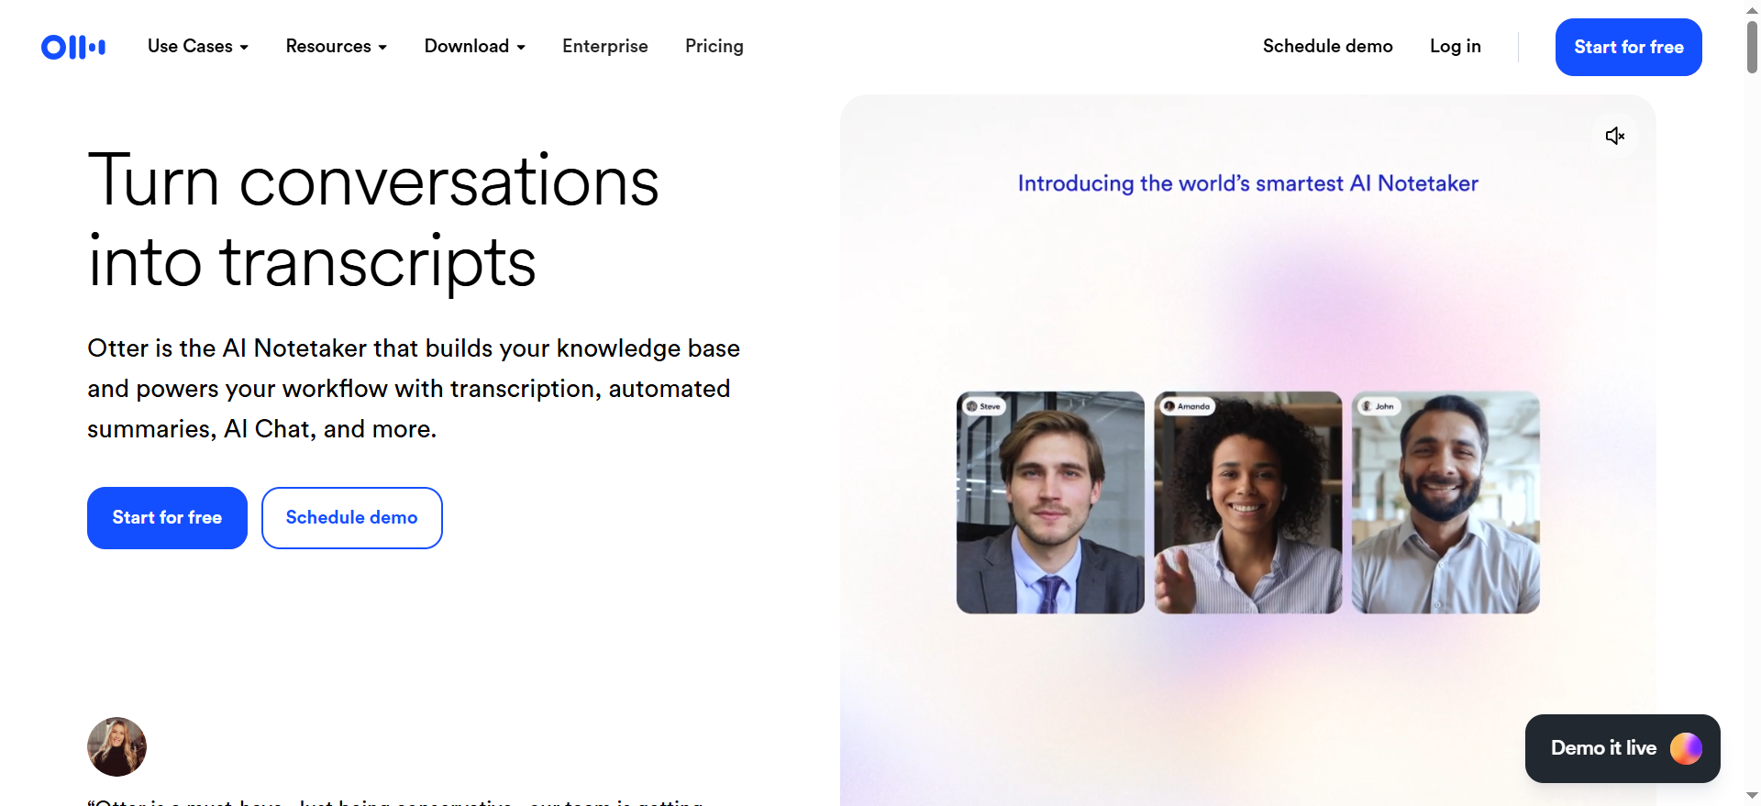Open the Pricing page
The width and height of the screenshot is (1761, 806).
[x=714, y=46]
